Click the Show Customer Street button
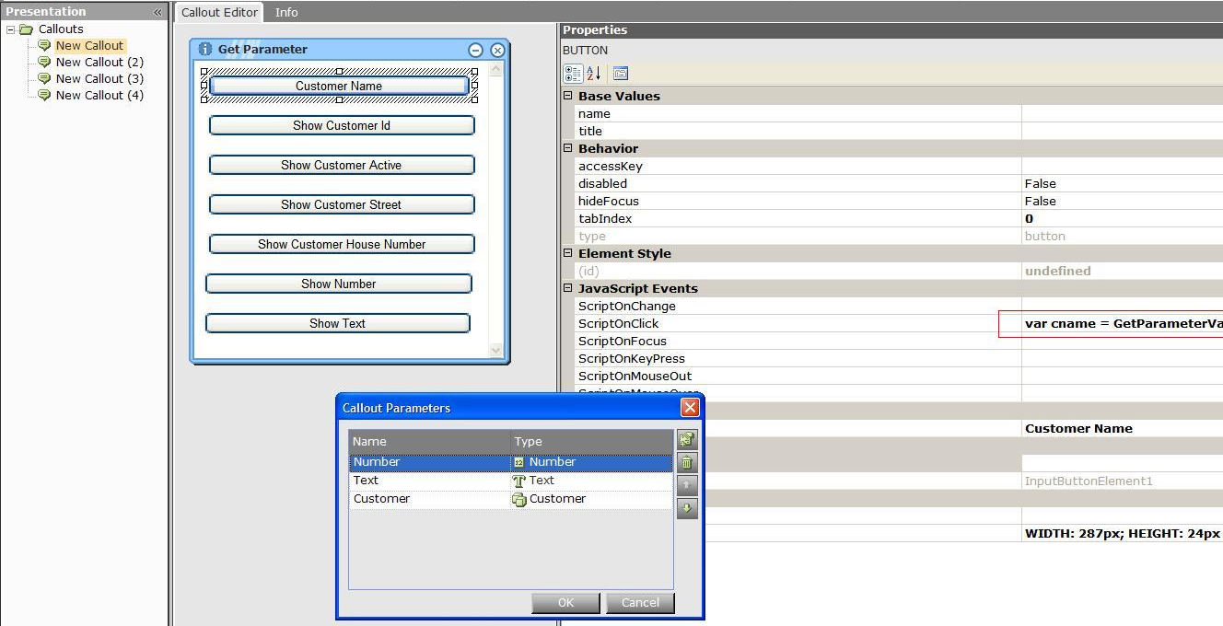Viewport: 1223px width, 626px height. 342,204
